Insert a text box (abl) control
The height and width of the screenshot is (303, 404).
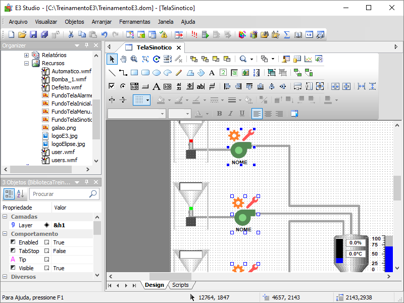click(x=200, y=86)
